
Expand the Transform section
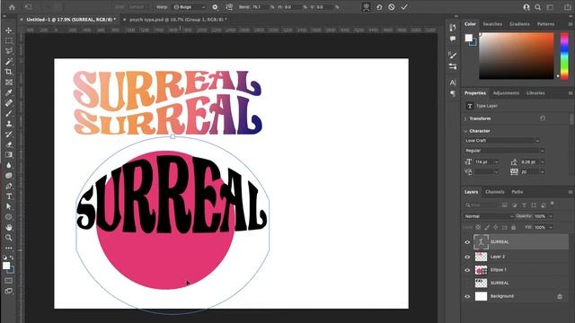coord(465,118)
